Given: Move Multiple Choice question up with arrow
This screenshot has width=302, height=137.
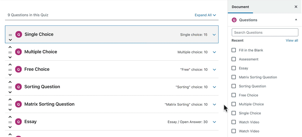Looking at the screenshot, I should click(10, 47).
